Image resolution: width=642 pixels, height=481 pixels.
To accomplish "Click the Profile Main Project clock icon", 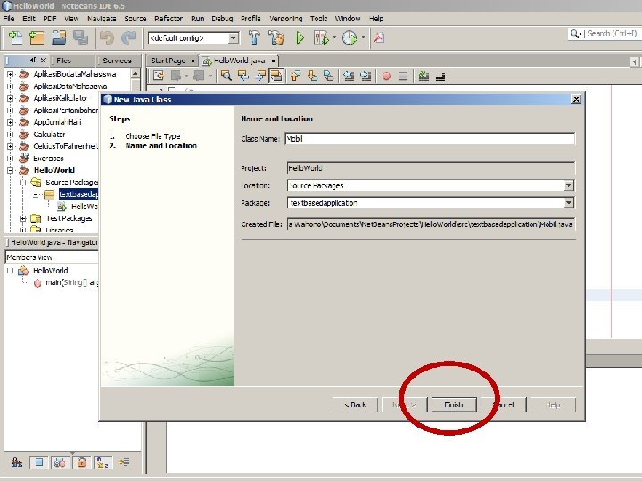I will point(350,37).
